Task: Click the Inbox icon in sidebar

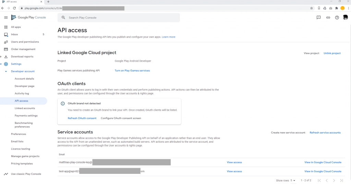Action: click(6, 35)
